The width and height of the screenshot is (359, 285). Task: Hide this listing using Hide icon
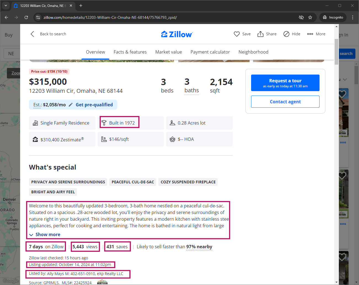click(286, 34)
